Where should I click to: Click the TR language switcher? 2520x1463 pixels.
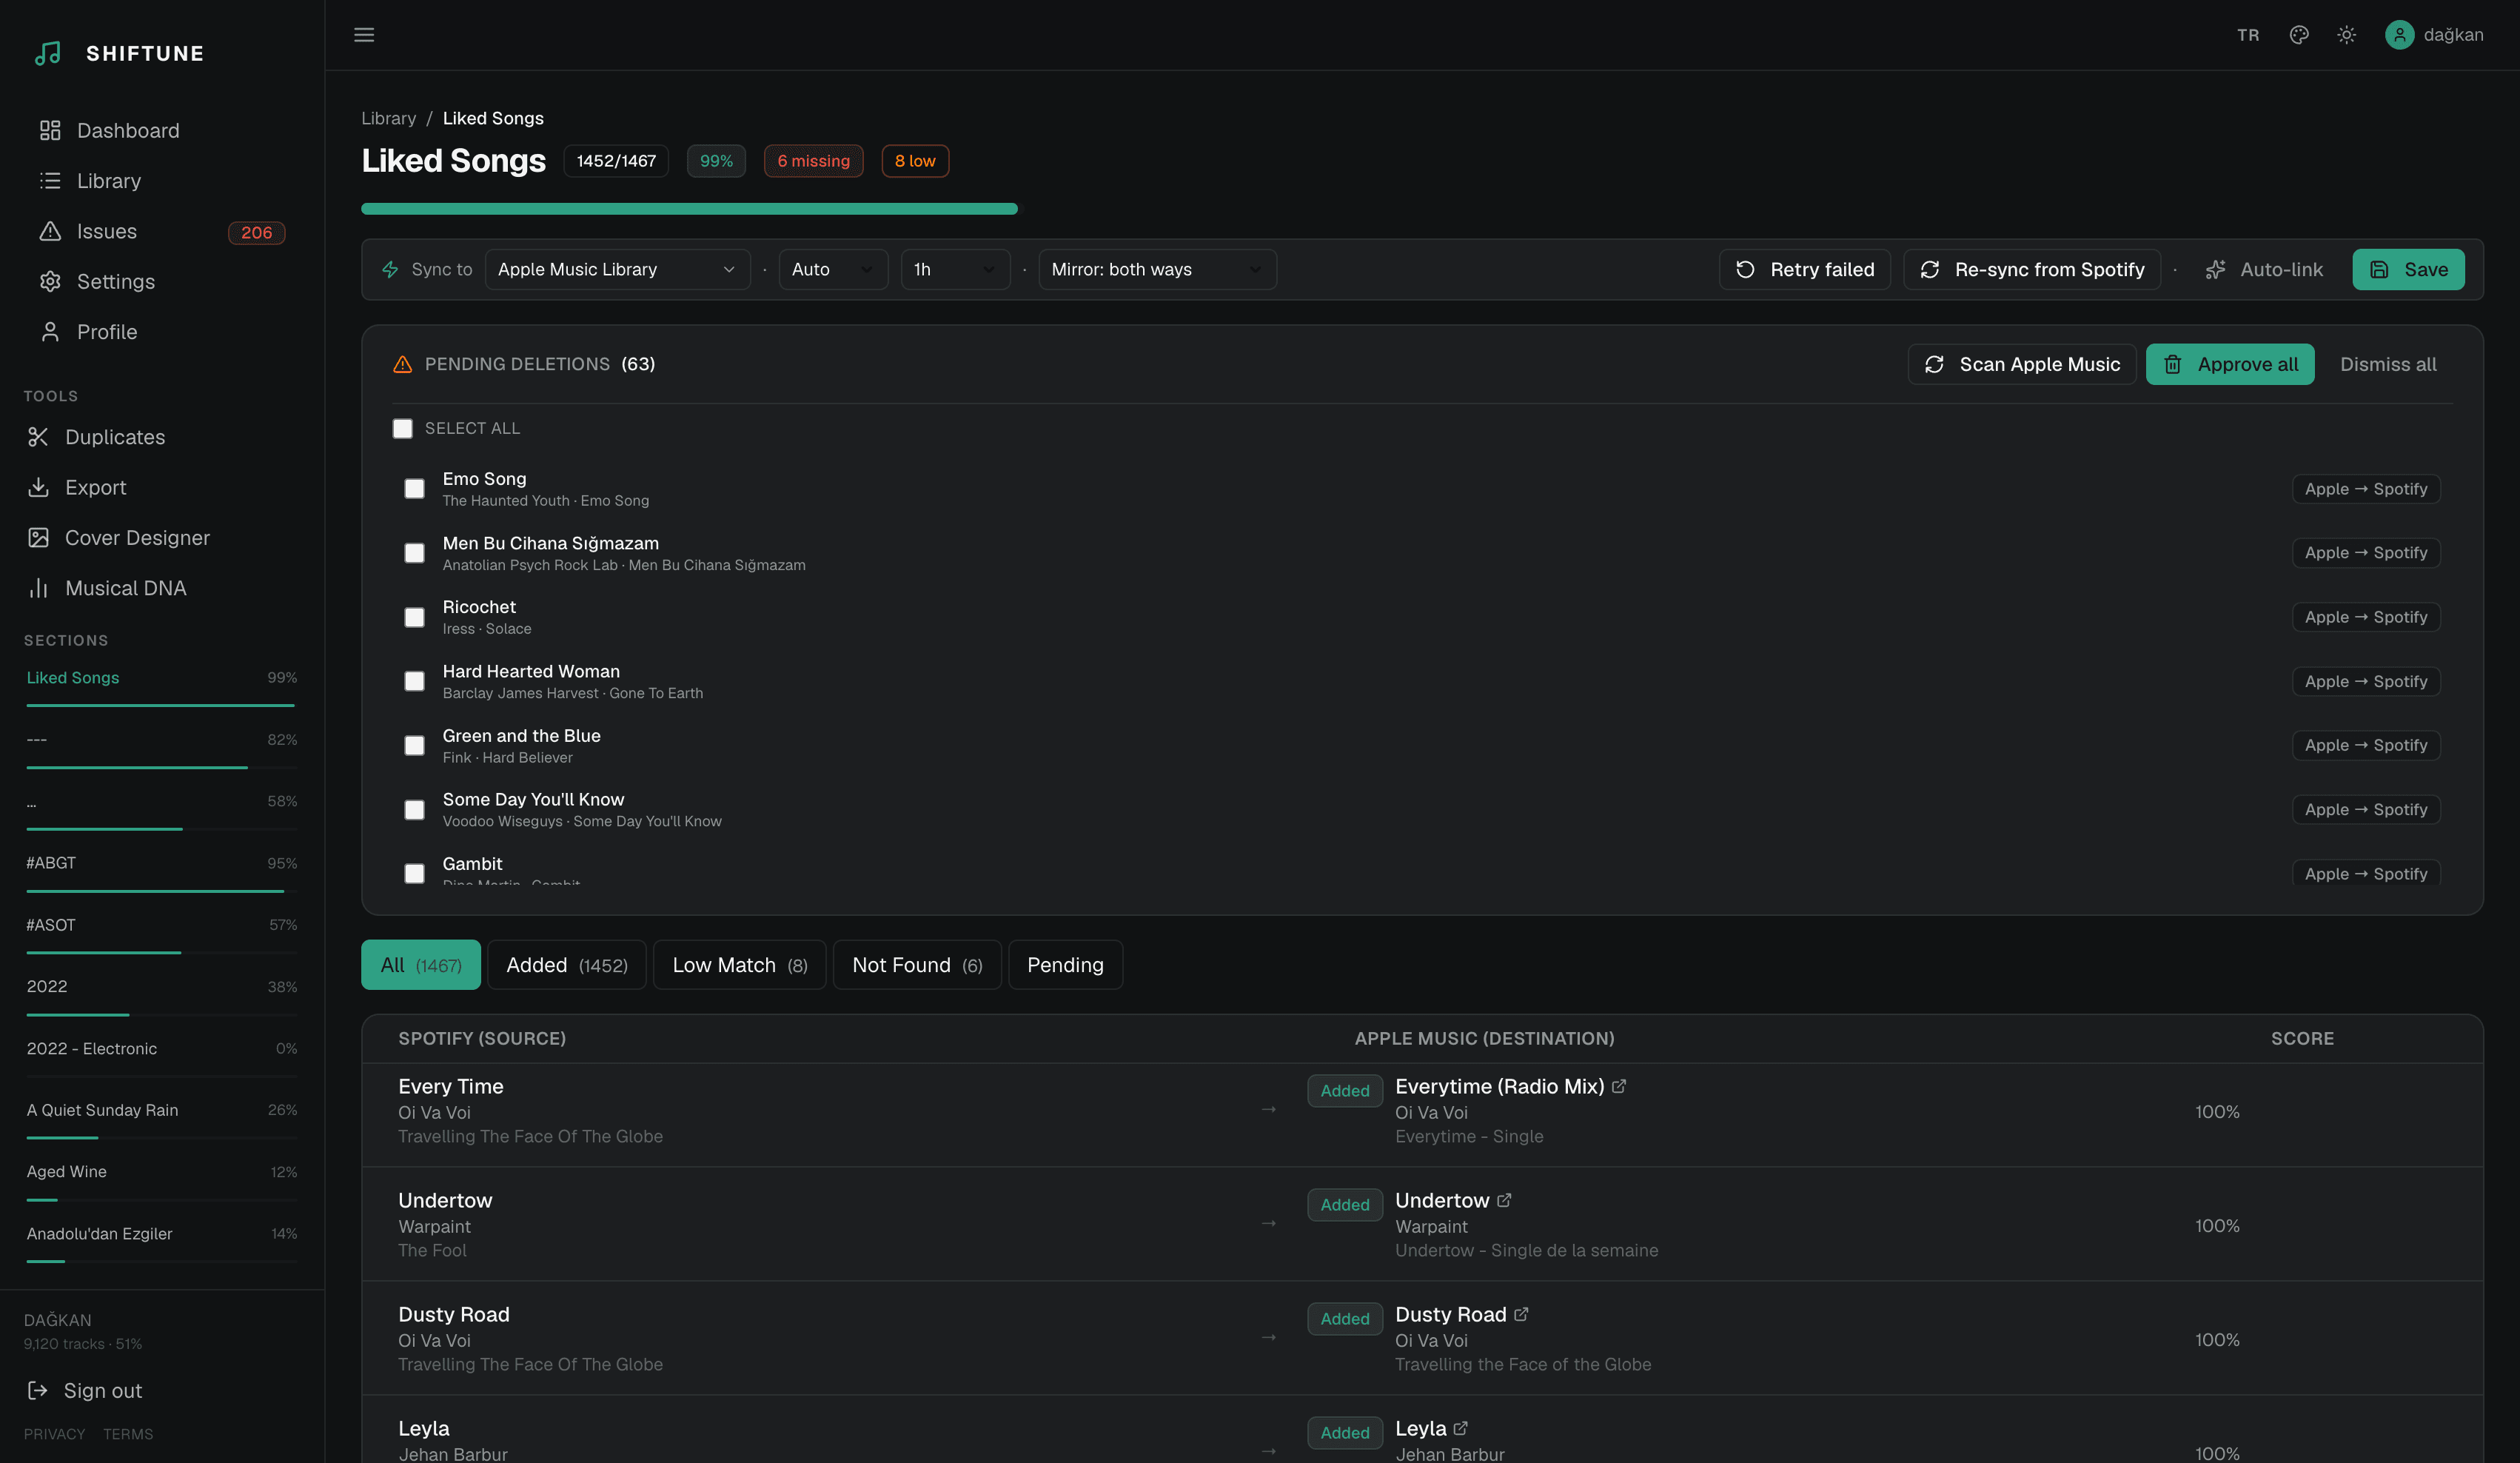(2248, 35)
